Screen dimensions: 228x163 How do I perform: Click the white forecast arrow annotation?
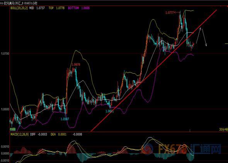click(201, 37)
